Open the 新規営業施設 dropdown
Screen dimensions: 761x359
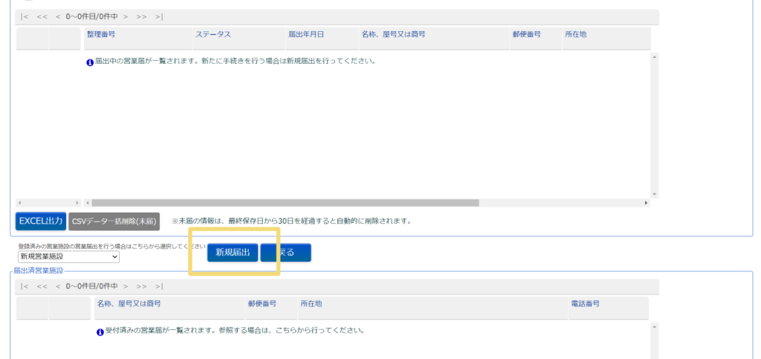[x=68, y=256]
